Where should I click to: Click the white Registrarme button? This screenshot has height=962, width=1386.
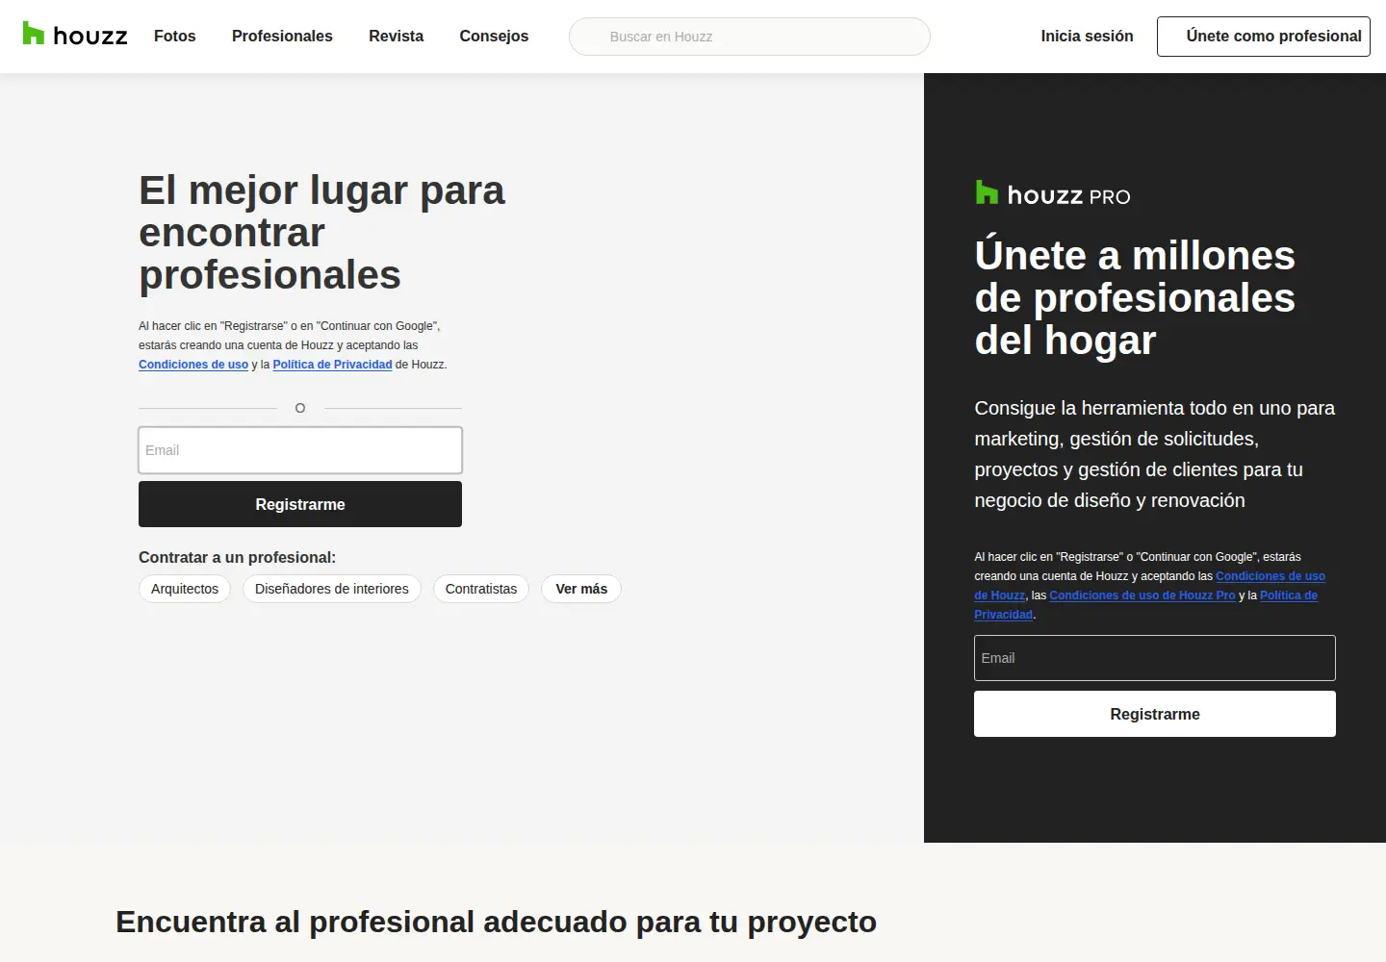tap(1155, 714)
